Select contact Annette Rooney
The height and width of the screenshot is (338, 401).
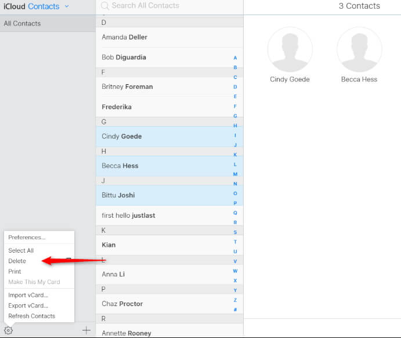pyautogui.click(x=169, y=331)
